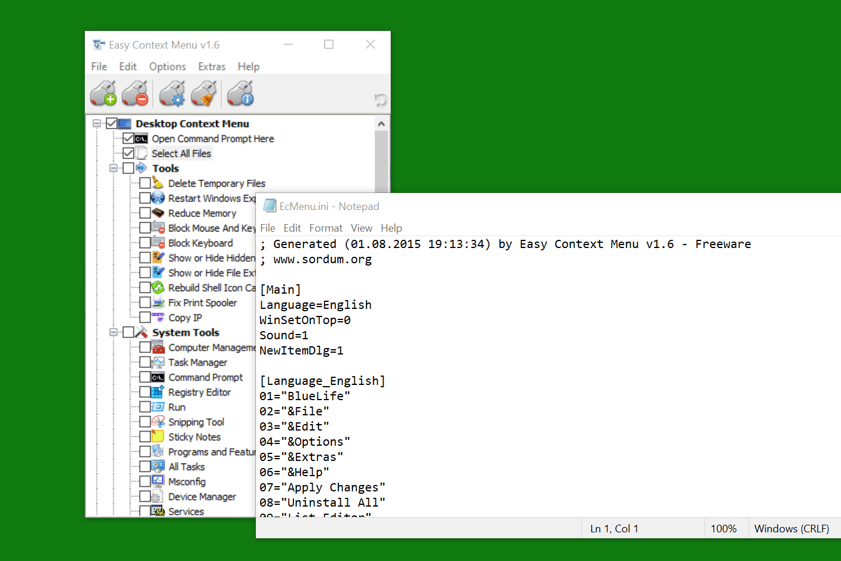This screenshot has height=561, width=841.
Task: Click the tree vertical scrollbar thumb
Action: tap(381, 162)
